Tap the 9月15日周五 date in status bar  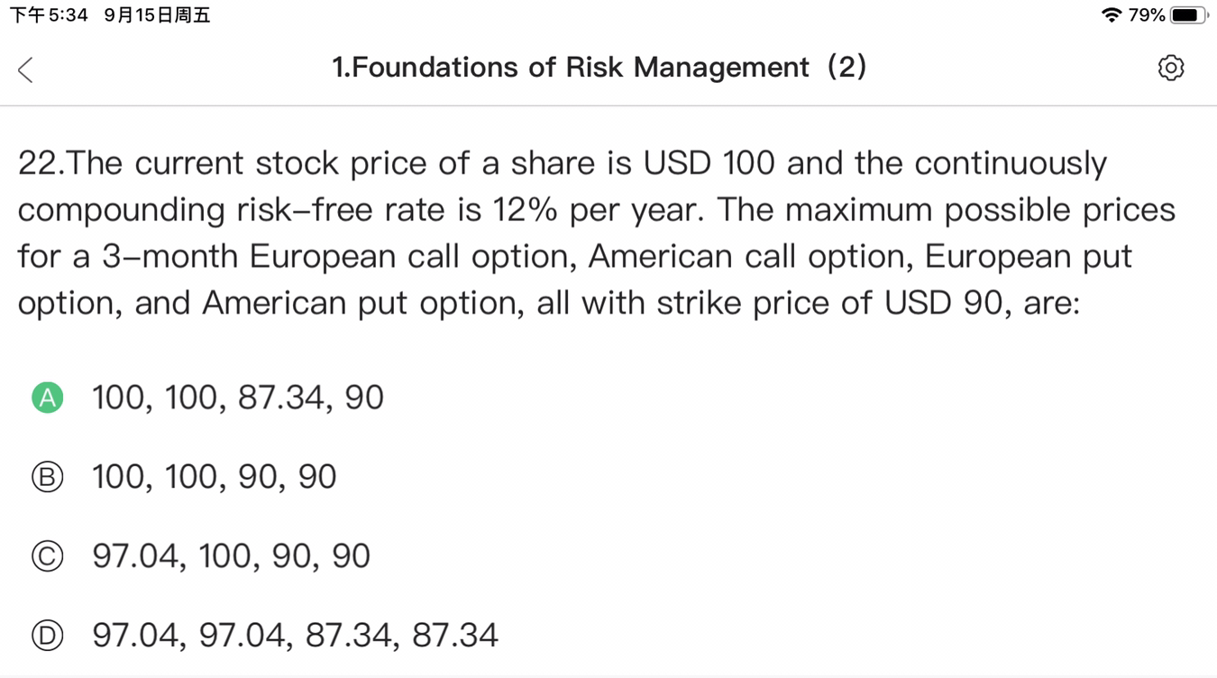[x=158, y=15]
